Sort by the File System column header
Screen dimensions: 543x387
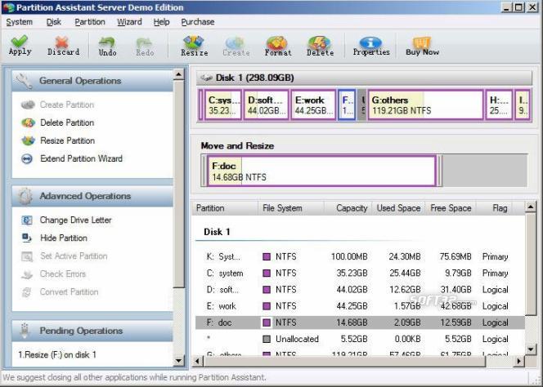click(291, 208)
